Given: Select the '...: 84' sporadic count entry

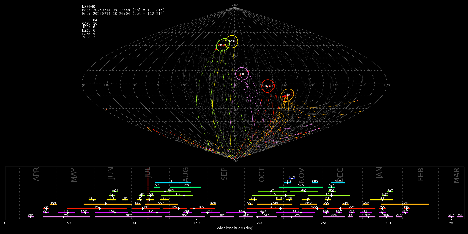Looking at the screenshot, I should 90,20.
